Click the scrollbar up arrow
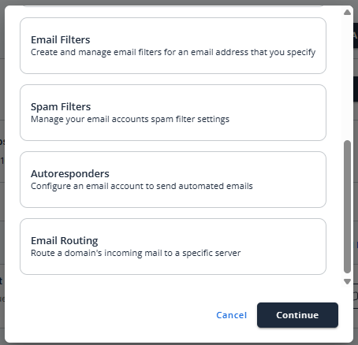Screen dimensions: 358x345 (x=347, y=13)
